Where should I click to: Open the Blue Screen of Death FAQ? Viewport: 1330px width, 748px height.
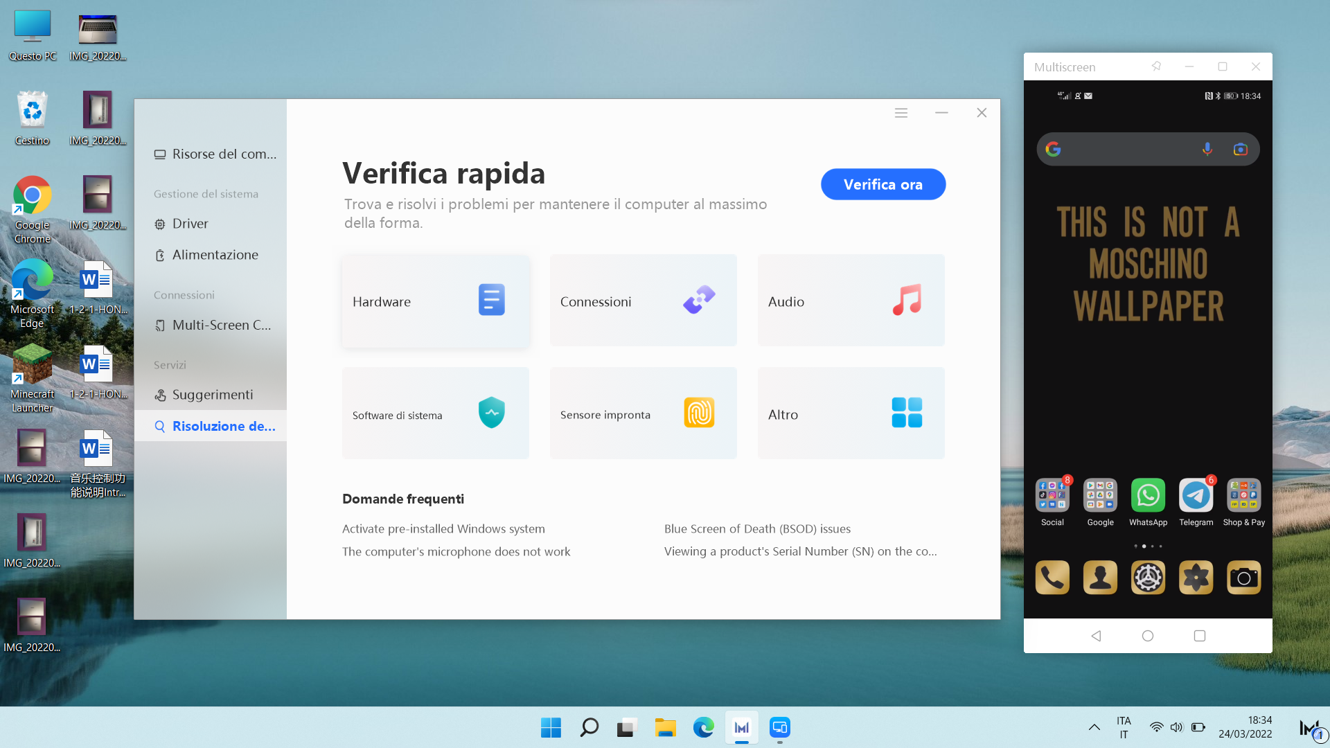(x=757, y=528)
